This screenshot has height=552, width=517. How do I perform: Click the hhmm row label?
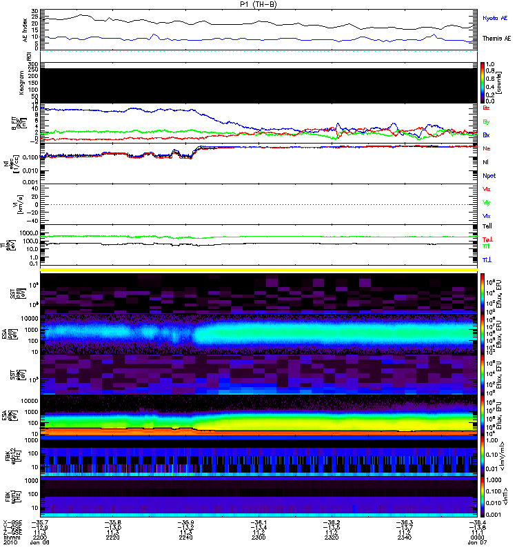point(12,538)
